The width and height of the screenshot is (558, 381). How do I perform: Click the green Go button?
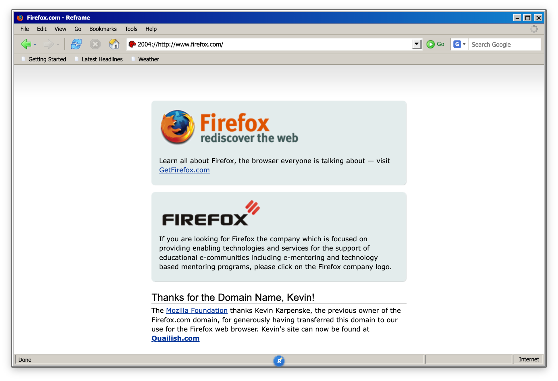[435, 44]
